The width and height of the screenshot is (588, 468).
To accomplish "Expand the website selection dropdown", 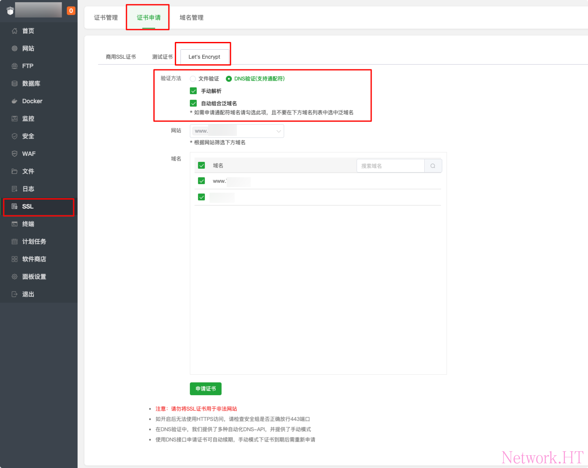I will pyautogui.click(x=237, y=131).
